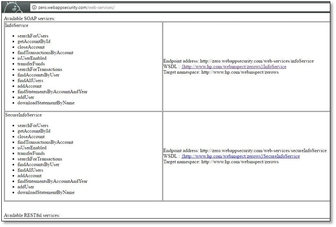This screenshot has width=336, height=227.
Task: Click addUser in the SecureInfoService list
Action: [25, 187]
